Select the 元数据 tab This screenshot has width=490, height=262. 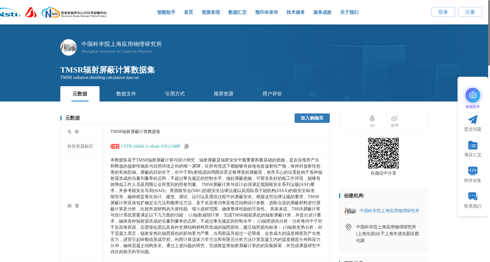click(80, 94)
